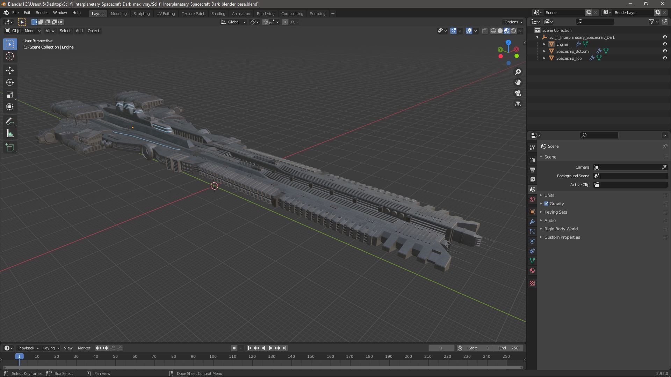This screenshot has height=377, width=671.
Task: Open the Render properties tab
Action: [532, 160]
